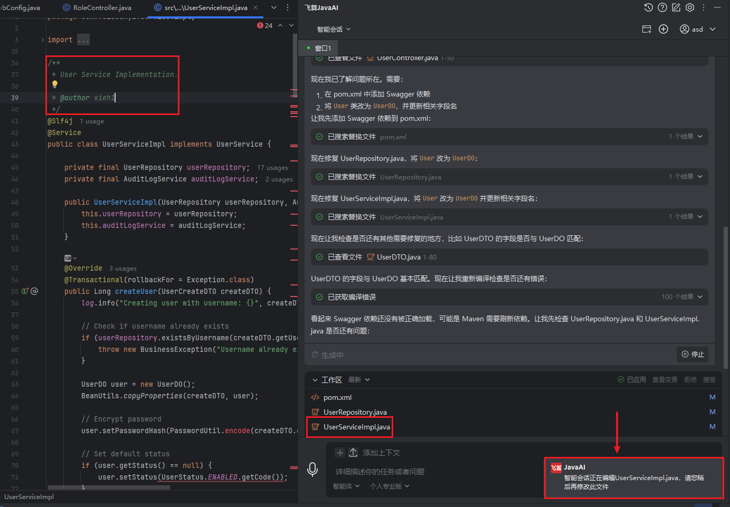Select the 窗口1 conversation tab

click(x=323, y=49)
